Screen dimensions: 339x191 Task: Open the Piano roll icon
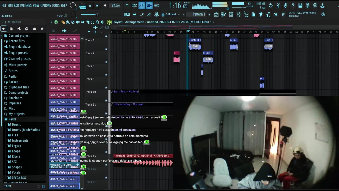coord(224,15)
